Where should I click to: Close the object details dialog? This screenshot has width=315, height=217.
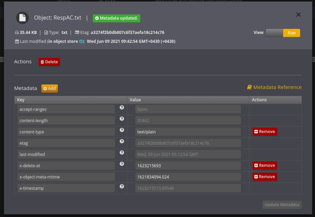pos(298,15)
